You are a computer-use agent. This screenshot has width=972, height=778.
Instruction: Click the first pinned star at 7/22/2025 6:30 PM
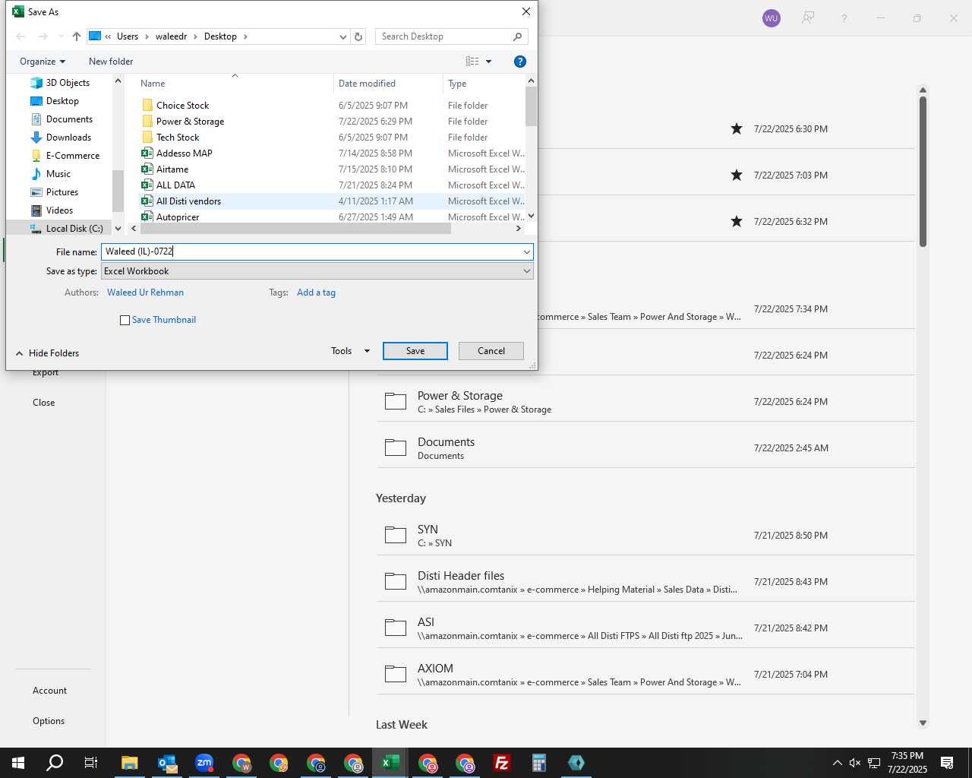pos(737,129)
